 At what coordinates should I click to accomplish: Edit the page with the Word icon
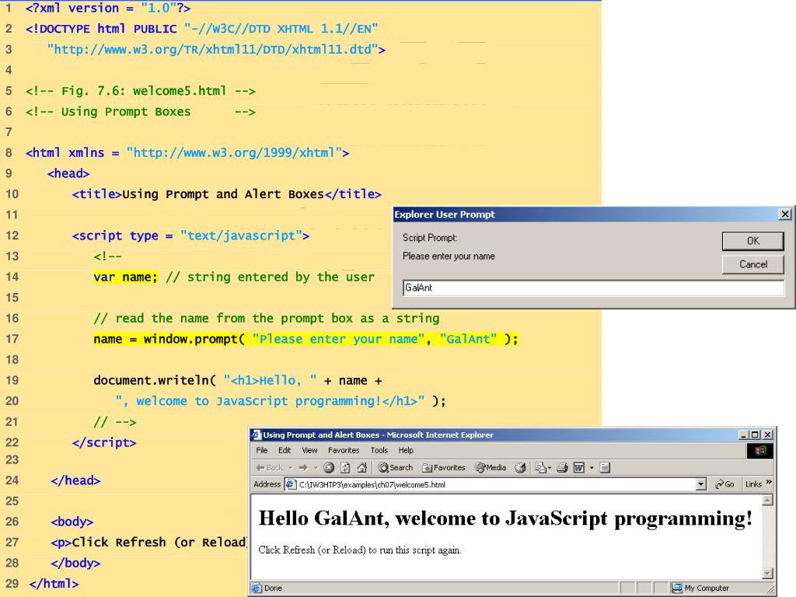click(x=579, y=467)
